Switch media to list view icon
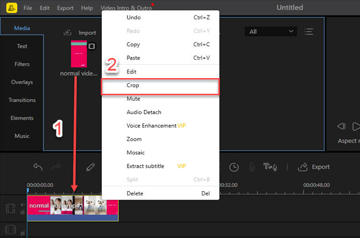This screenshot has width=360, height=238. pos(309,32)
